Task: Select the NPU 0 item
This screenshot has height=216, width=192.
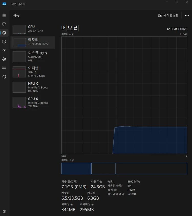Action: pyautogui.click(x=33, y=87)
